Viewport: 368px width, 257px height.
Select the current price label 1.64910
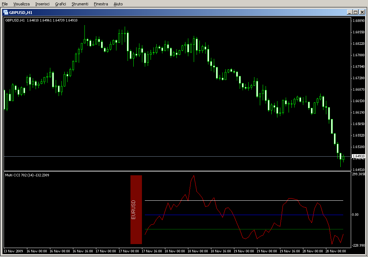(359, 156)
